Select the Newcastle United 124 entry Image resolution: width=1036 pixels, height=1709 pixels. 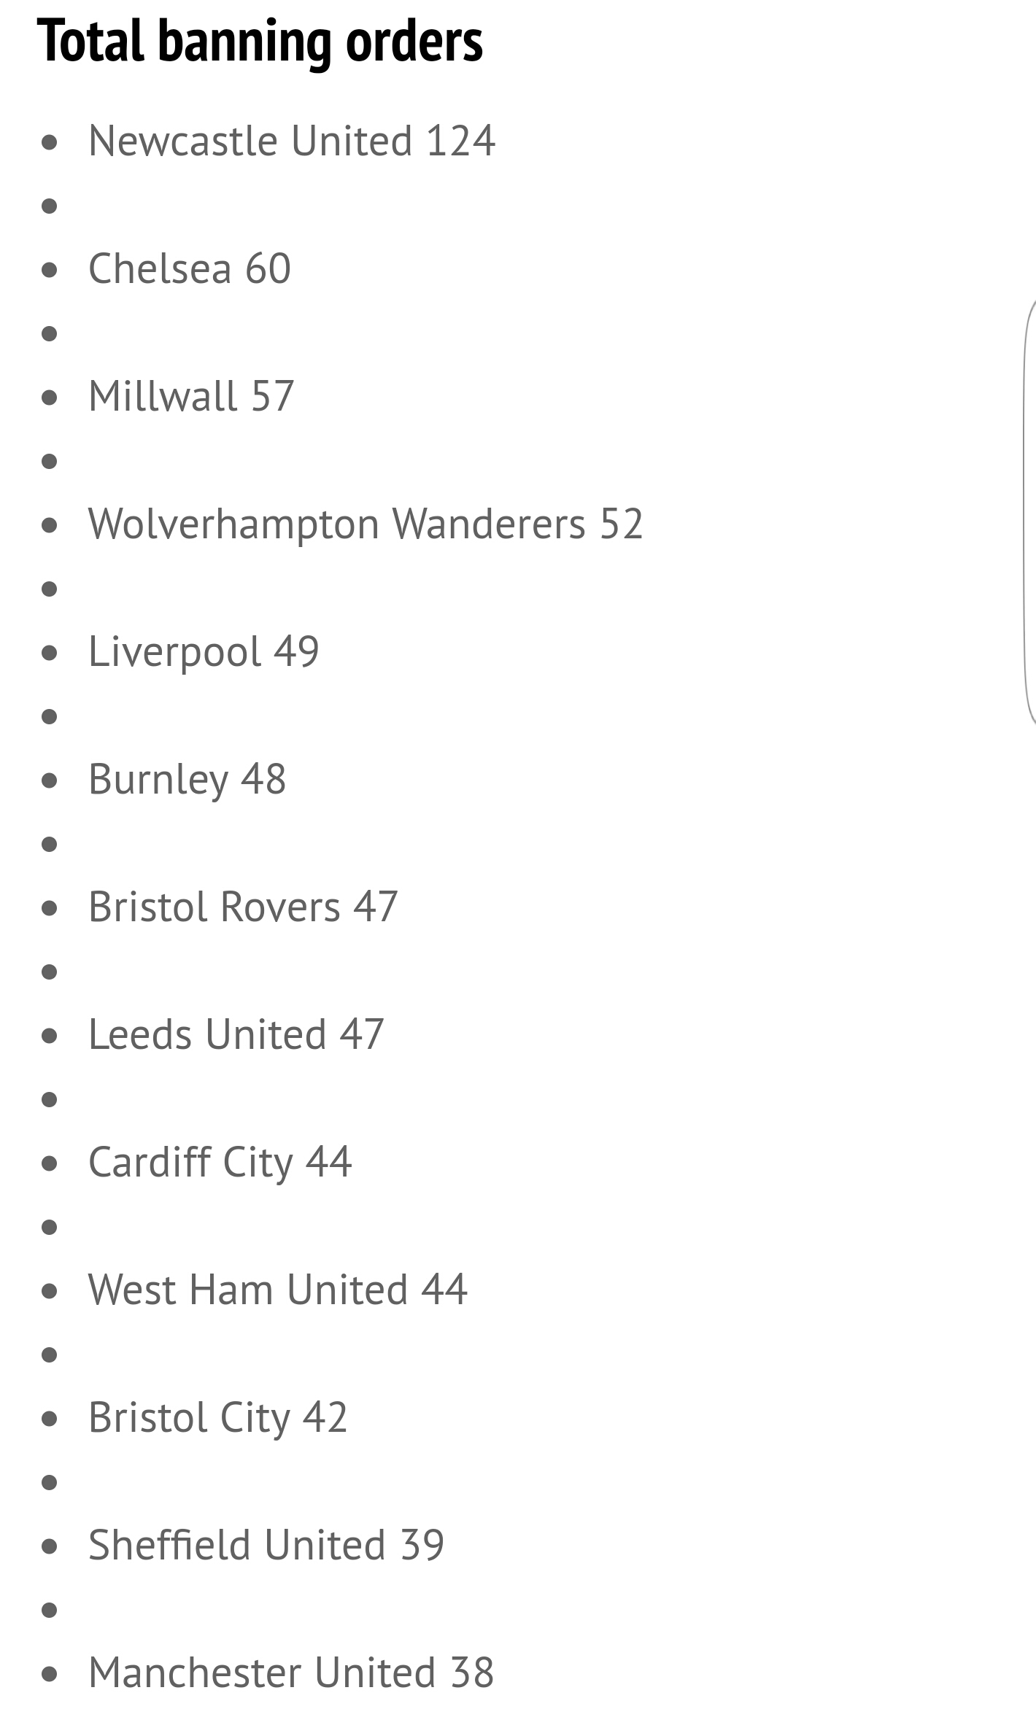pyautogui.click(x=292, y=141)
